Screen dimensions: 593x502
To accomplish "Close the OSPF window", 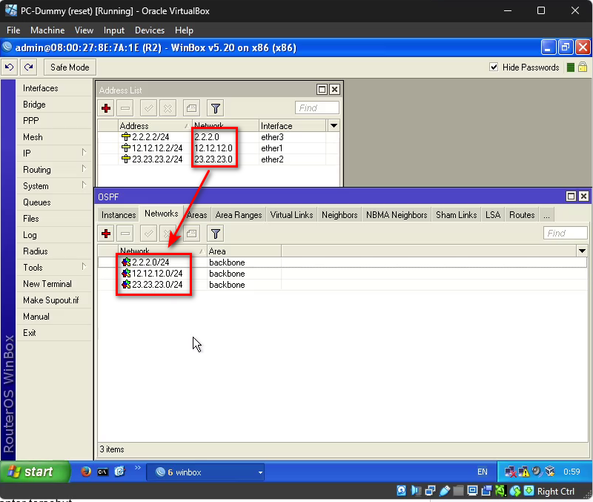I will point(583,196).
